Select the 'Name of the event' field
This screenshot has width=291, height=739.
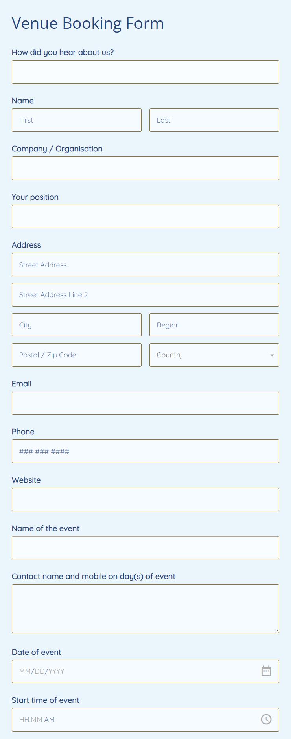coord(145,548)
